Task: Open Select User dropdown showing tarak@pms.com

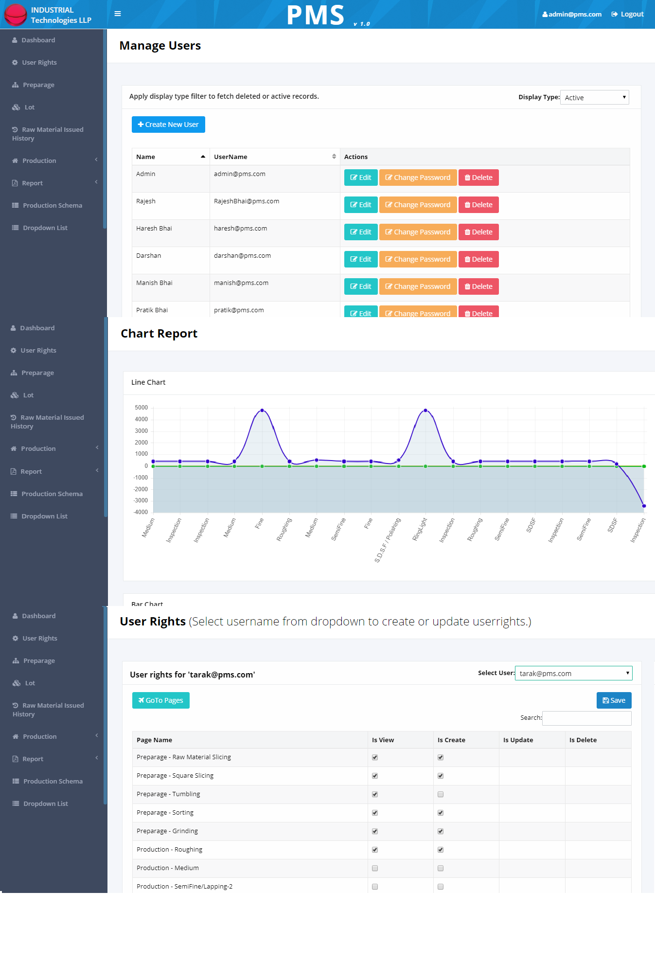Action: (x=574, y=673)
